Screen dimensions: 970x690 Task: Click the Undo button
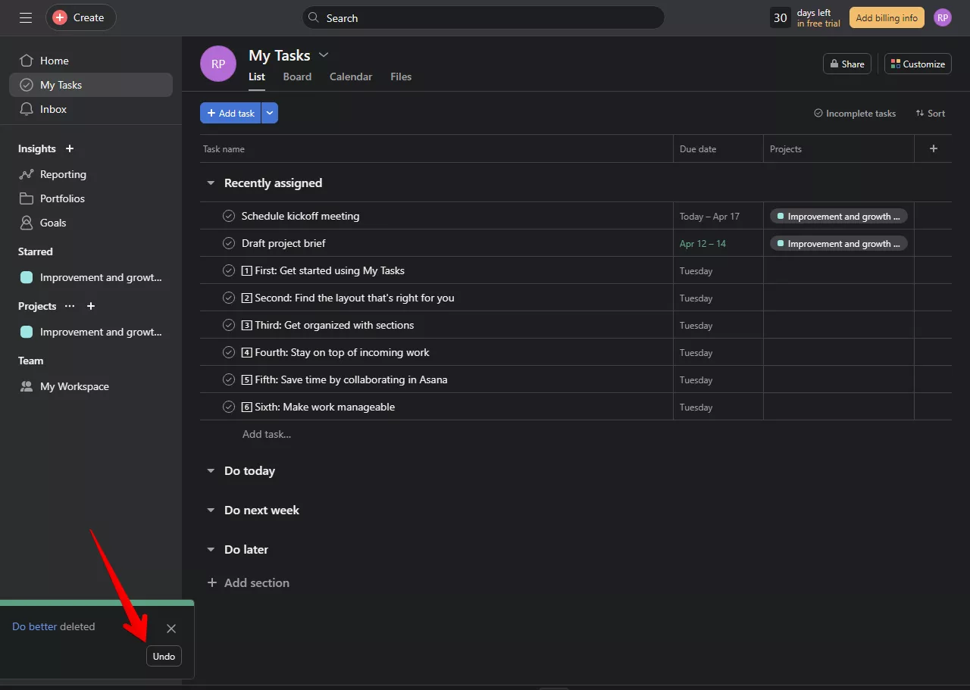click(164, 656)
